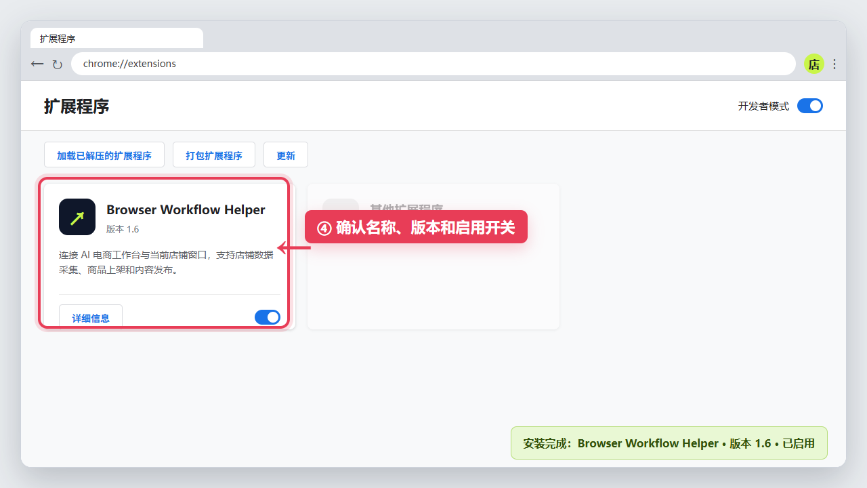Viewport: 867px width, 488px height.
Task: Turn off developer mode switch
Action: pyautogui.click(x=810, y=106)
